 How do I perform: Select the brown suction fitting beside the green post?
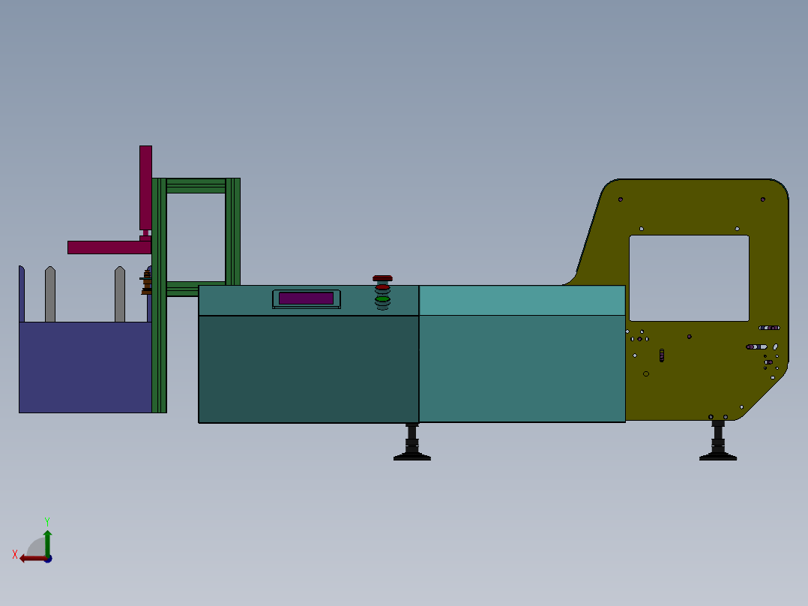[x=146, y=282]
